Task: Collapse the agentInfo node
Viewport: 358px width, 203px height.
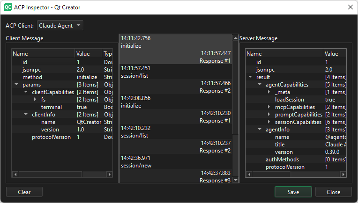Action: coord(260,130)
